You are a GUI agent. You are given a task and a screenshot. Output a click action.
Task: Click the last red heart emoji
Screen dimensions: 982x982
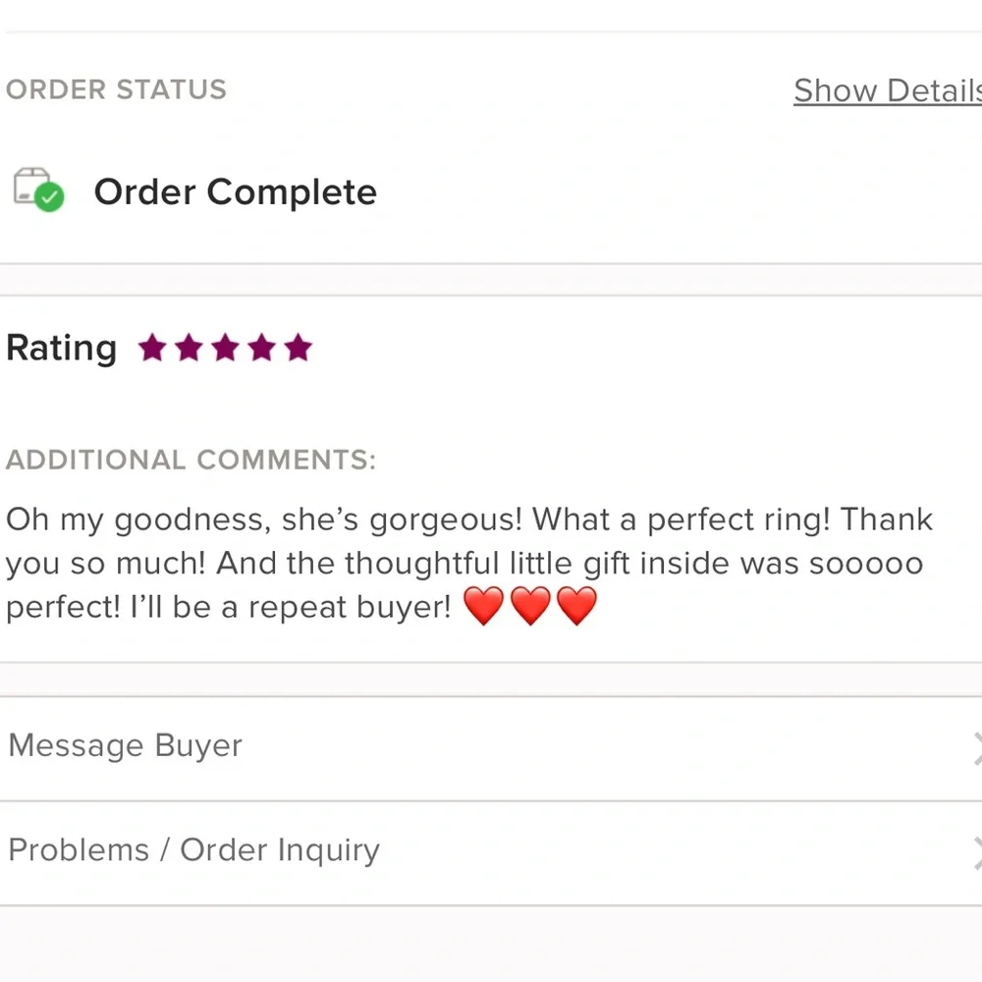(x=576, y=607)
